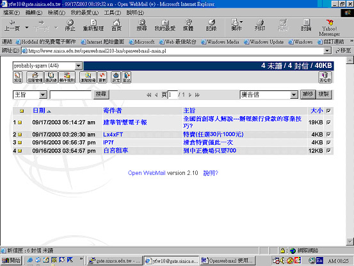Click the Windows 開始 Start button
The height and width of the screenshot is (266, 354).
tap(11, 261)
